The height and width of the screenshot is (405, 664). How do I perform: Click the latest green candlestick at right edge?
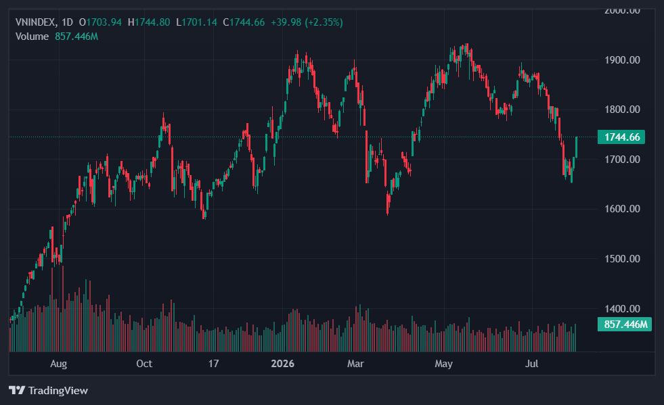[x=576, y=147]
